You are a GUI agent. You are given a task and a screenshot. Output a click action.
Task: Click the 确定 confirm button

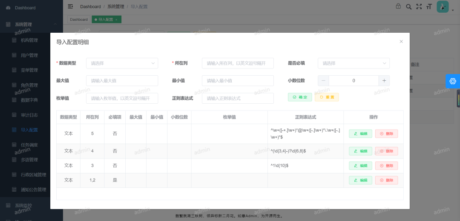pos(300,97)
